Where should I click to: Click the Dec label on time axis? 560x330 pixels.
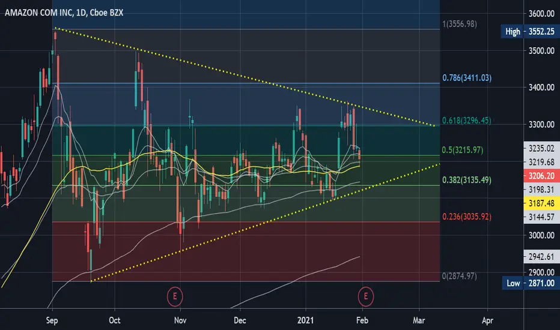click(240, 320)
